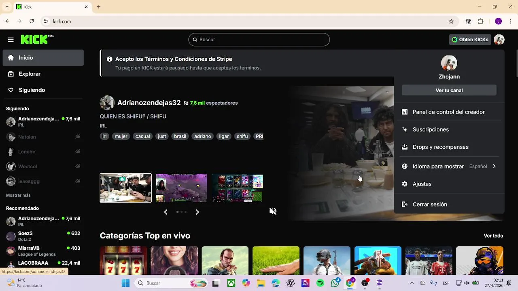Select Drops y recompensas menu entry
The width and height of the screenshot is (518, 291).
(449, 147)
